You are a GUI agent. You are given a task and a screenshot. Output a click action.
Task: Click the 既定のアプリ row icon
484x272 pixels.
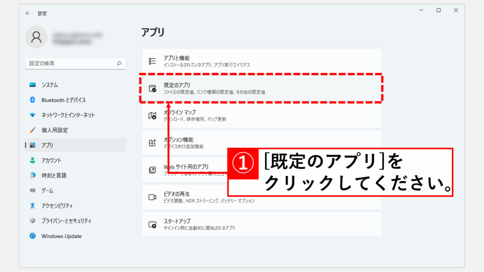(153, 88)
